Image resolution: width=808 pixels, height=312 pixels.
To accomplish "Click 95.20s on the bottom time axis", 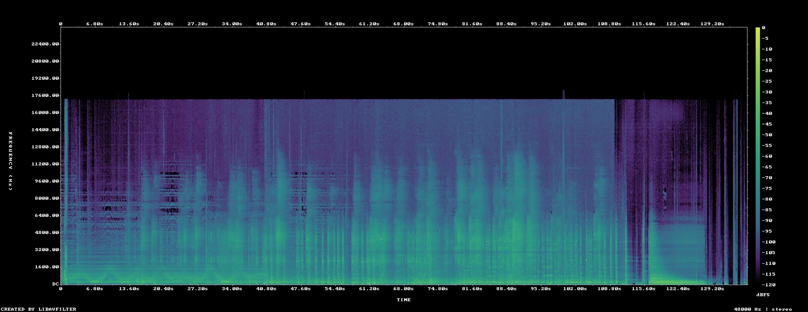I will coord(541,289).
